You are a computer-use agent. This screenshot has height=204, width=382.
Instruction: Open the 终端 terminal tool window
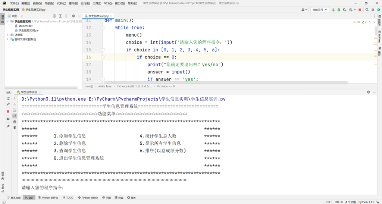tap(119, 198)
